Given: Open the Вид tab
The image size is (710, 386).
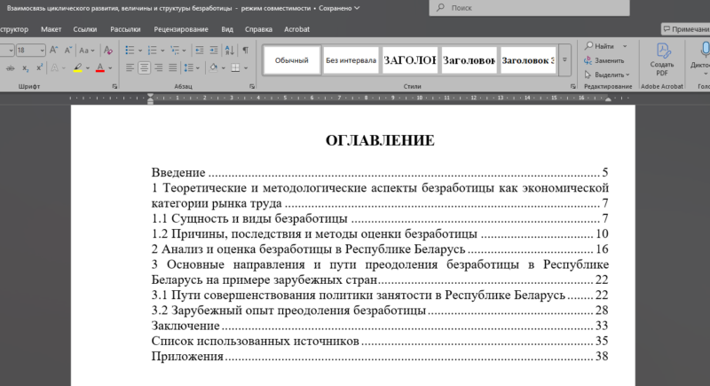Looking at the screenshot, I should [227, 29].
